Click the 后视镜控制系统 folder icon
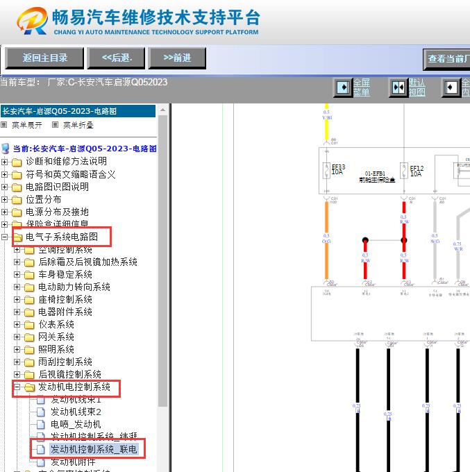470x472 pixels. [29, 375]
